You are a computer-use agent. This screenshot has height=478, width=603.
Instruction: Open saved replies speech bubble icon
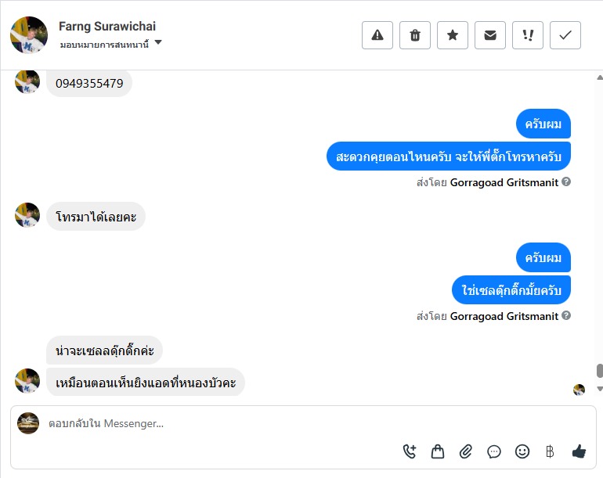tap(494, 451)
